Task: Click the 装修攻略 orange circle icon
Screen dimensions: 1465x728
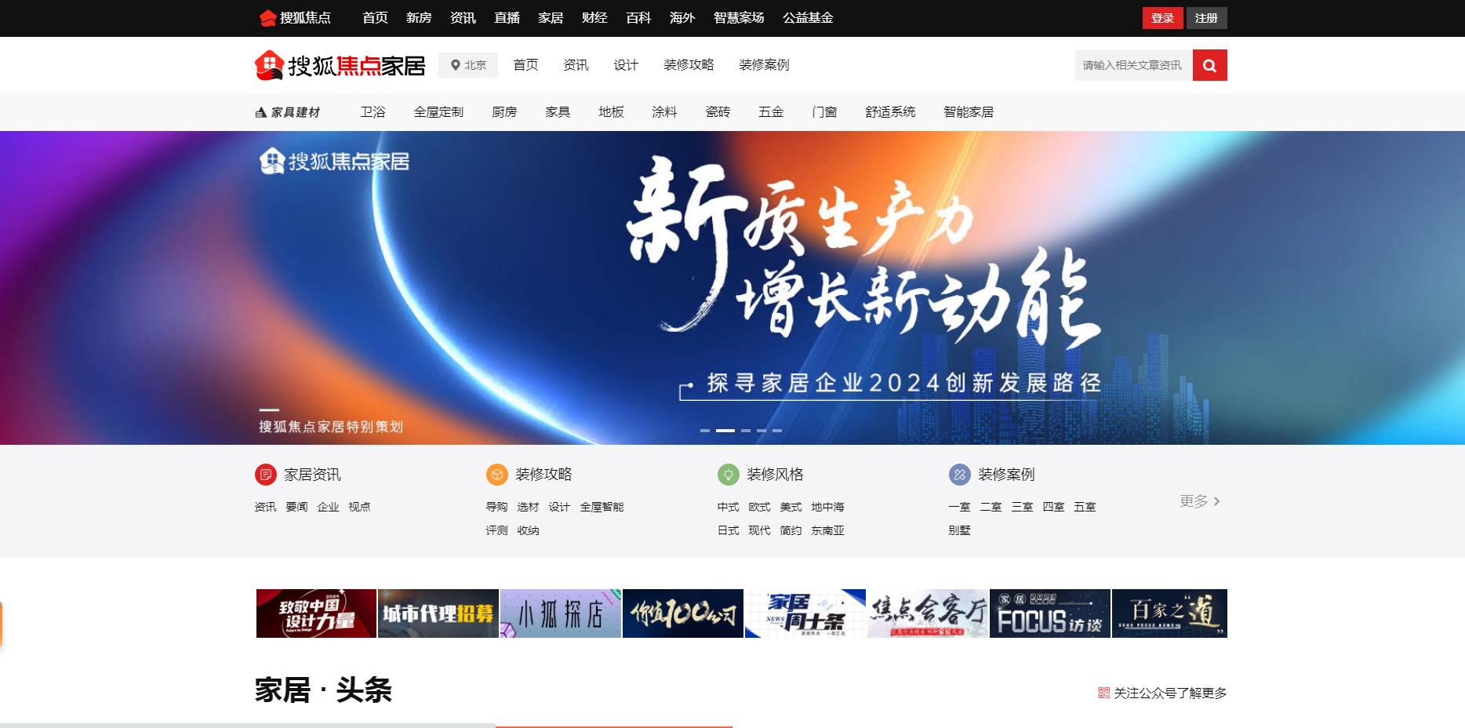Action: (497, 475)
